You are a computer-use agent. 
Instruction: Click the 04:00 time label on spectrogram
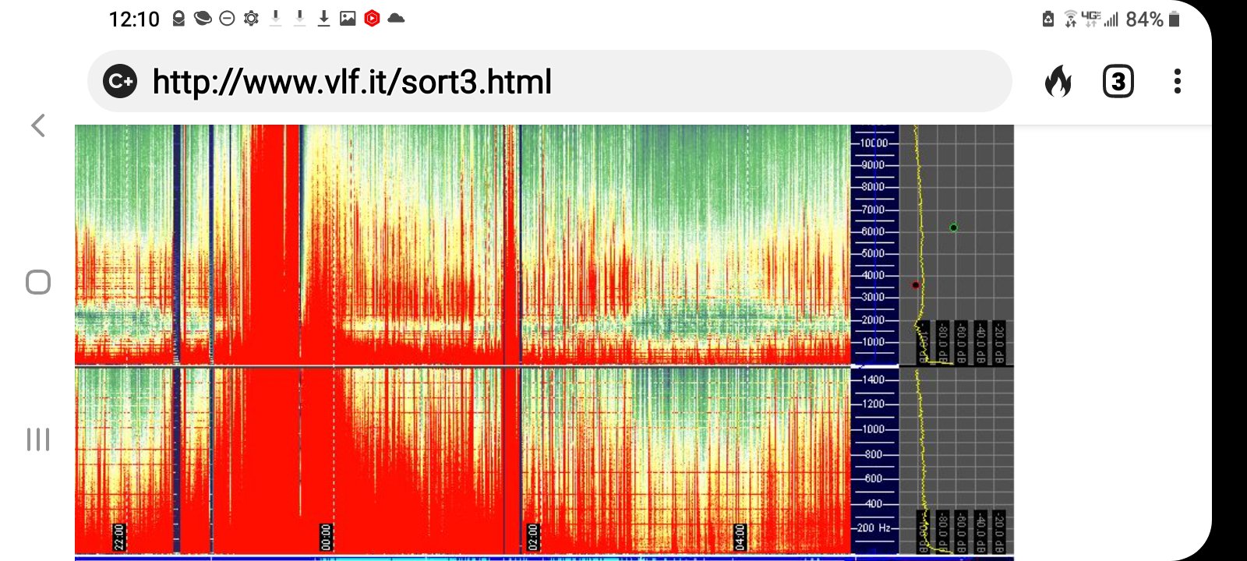[x=740, y=537]
